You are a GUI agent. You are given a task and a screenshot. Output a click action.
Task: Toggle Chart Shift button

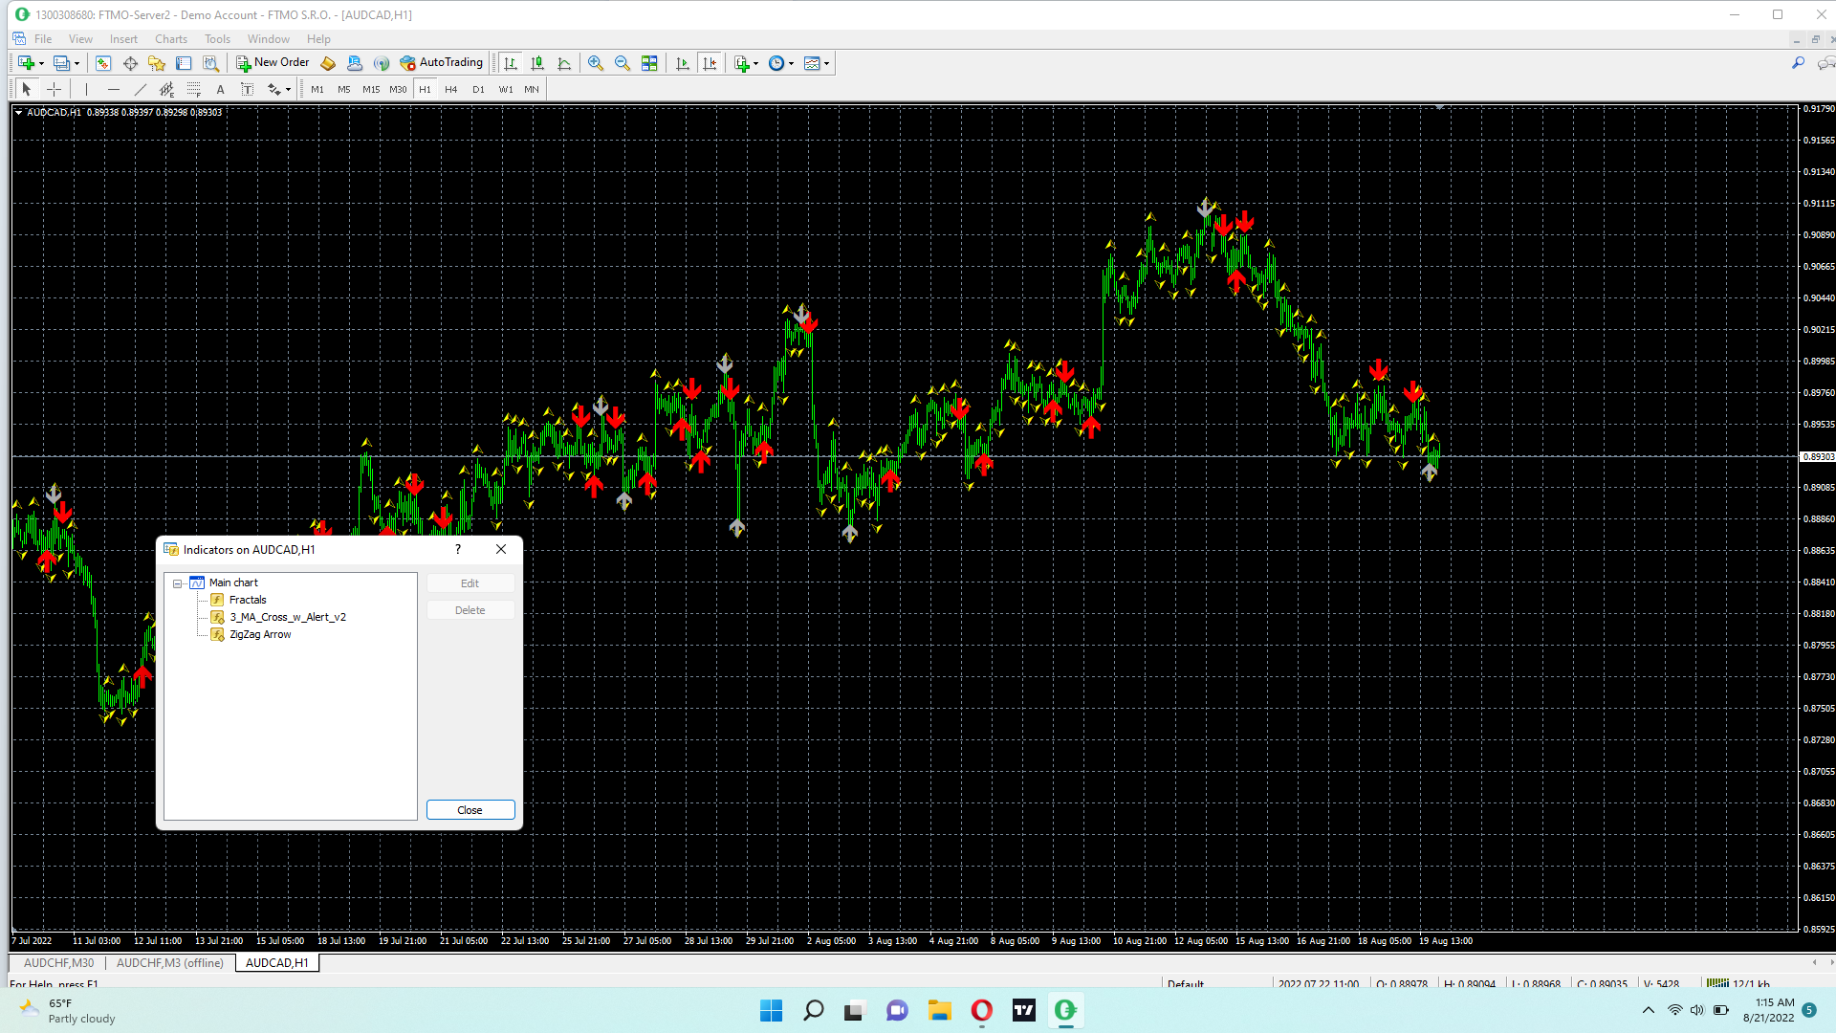point(710,63)
